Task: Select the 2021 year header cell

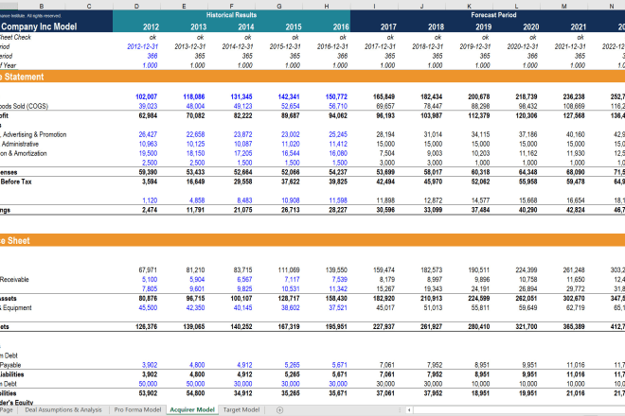Action: point(579,27)
